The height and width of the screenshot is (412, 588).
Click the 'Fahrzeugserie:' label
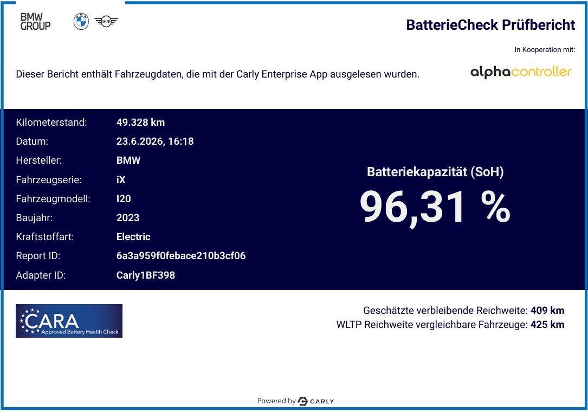49,180
